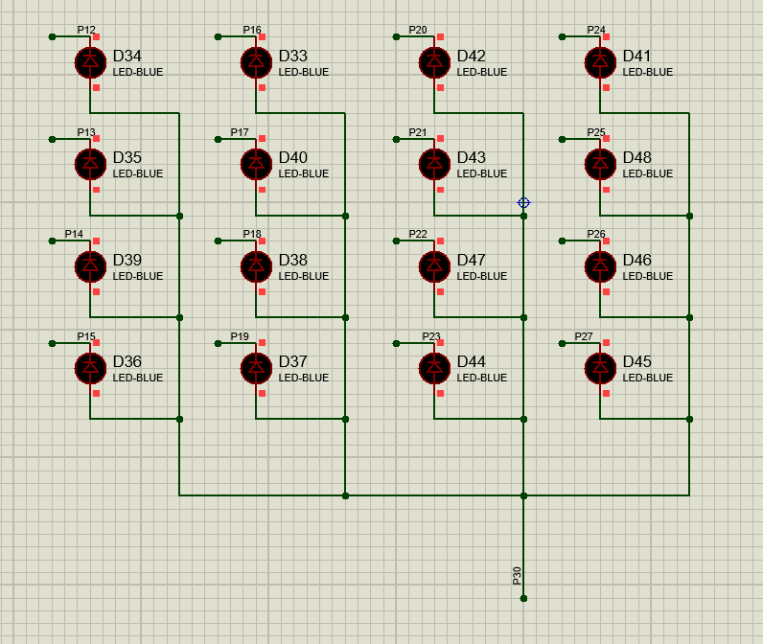Select the D39 LED symbol
This screenshot has height=644, width=763.
tap(90, 266)
